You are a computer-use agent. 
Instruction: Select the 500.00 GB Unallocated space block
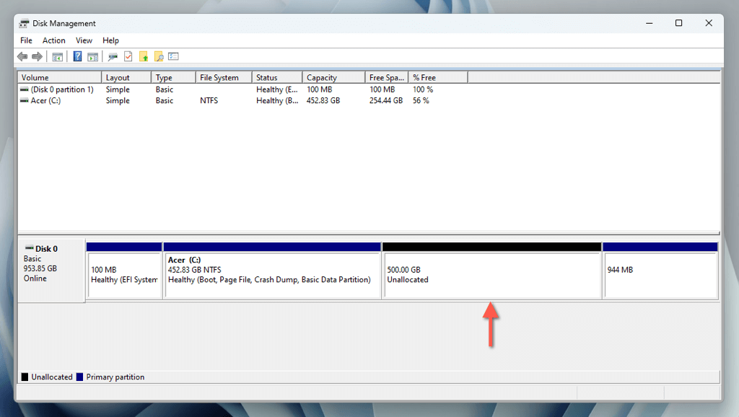pyautogui.click(x=491, y=271)
